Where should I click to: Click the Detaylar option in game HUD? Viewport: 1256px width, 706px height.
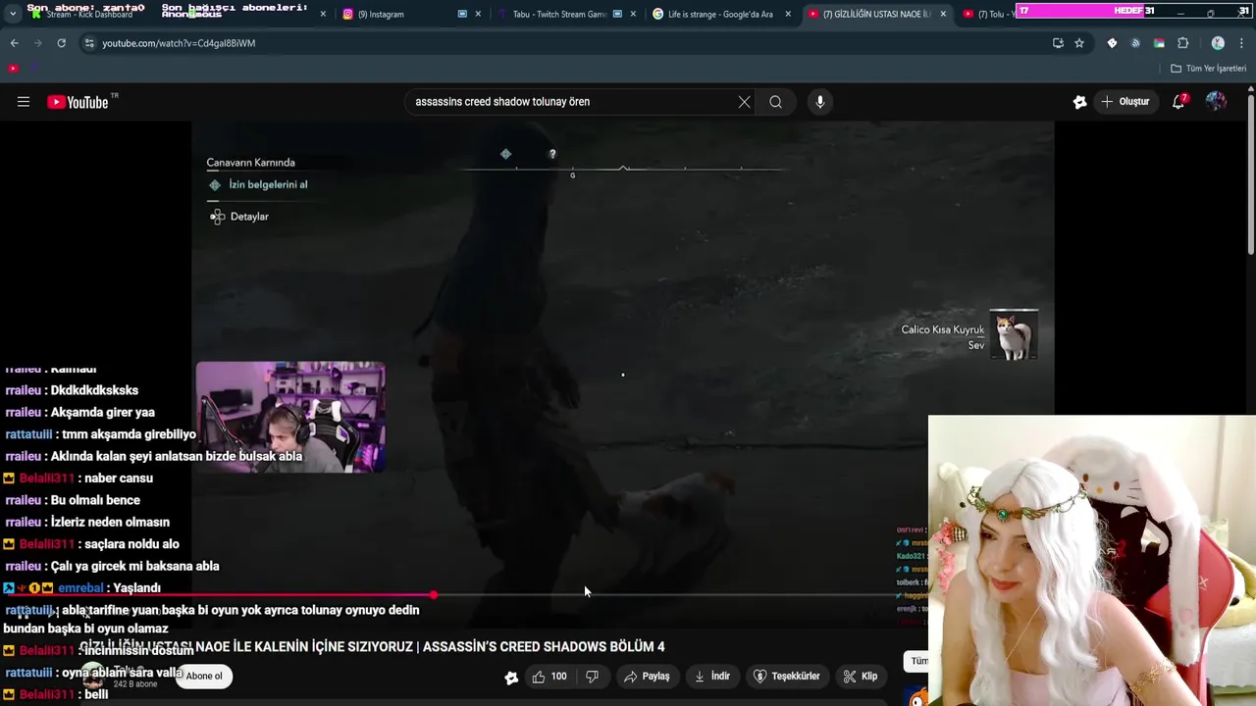pos(249,217)
